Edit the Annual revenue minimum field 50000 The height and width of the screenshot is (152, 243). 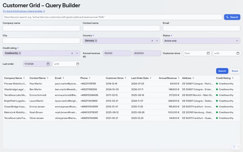click(117, 53)
